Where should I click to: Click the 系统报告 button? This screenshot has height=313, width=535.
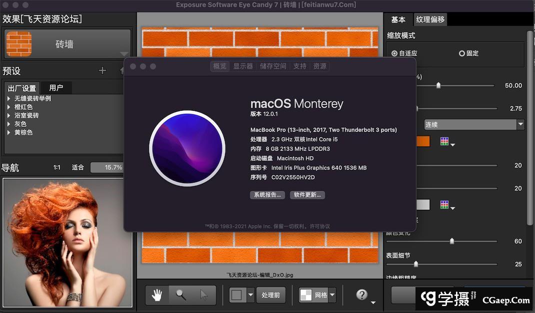point(267,195)
